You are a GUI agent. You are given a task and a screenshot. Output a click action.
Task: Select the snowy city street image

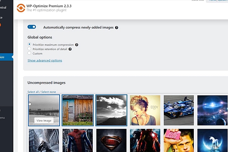pyautogui.click(x=44, y=140)
